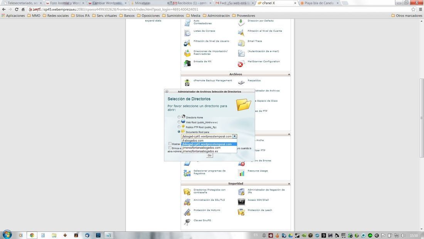Open Dirección por Defecto icon
Image resolution: width=424 pixels, height=239 pixels.
pyautogui.click(x=241, y=23)
